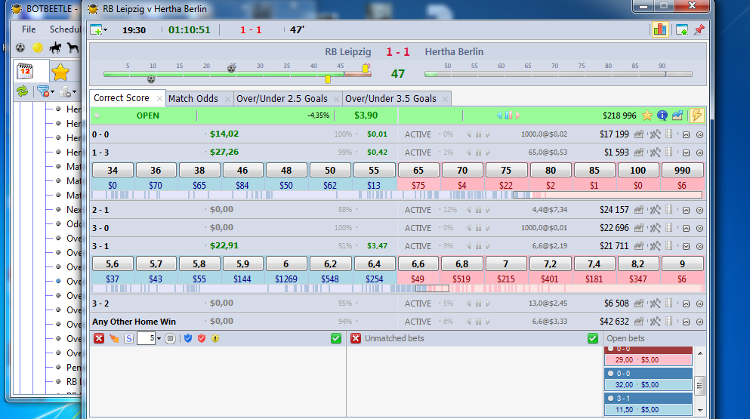Collapse the 3 - 1 price ladder

click(x=686, y=246)
